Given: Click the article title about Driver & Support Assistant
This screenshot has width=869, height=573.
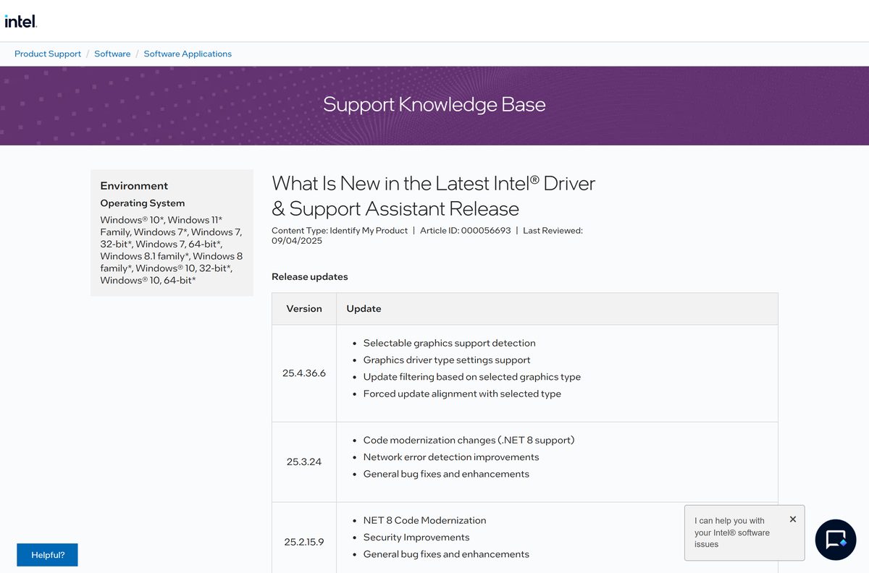Looking at the screenshot, I should [433, 196].
